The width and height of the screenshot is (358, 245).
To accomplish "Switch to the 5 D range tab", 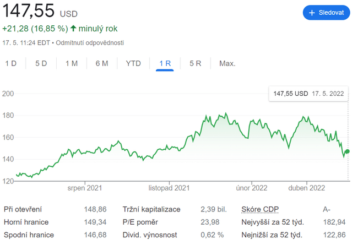I will coord(41,63).
